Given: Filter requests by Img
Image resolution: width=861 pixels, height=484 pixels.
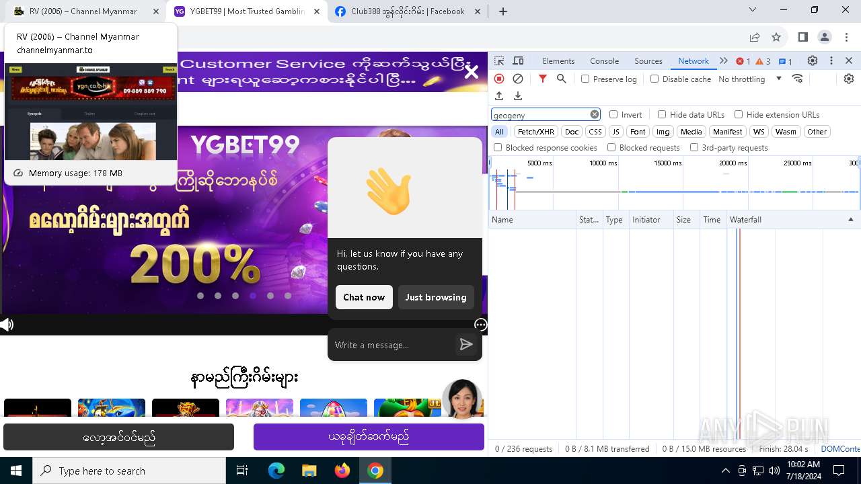Looking at the screenshot, I should click(663, 132).
